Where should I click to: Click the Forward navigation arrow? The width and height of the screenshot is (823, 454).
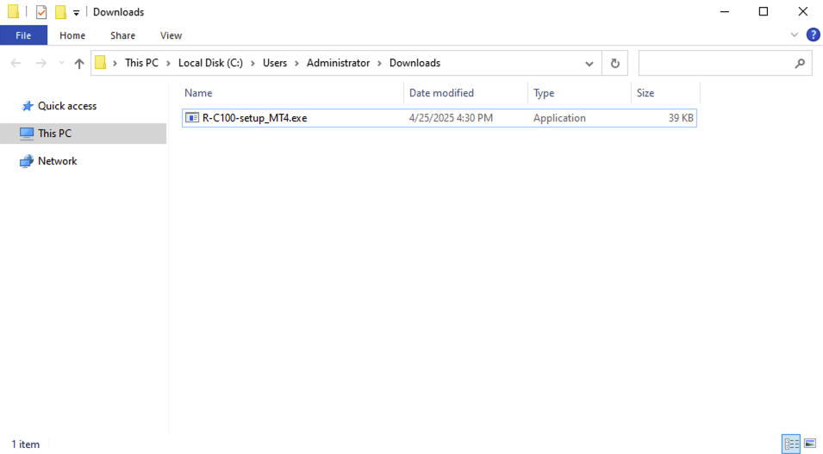(x=41, y=63)
